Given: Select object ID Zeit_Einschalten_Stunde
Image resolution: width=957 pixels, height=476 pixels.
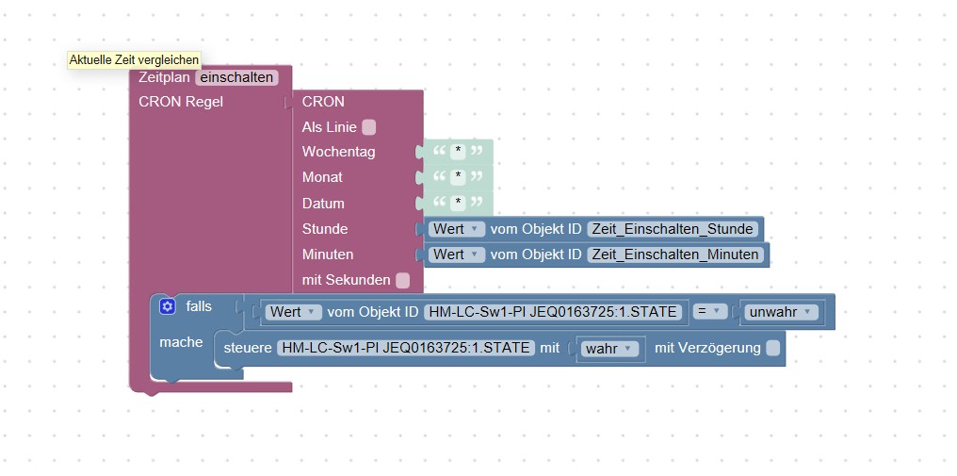Looking at the screenshot, I should 673,229.
